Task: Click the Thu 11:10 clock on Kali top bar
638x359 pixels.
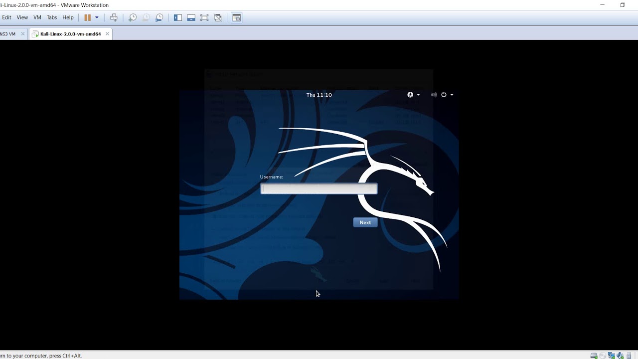Action: [319, 95]
